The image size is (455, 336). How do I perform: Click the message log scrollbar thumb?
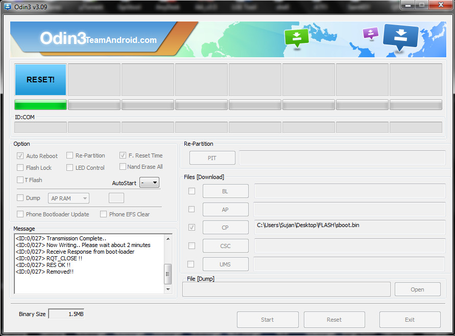click(x=167, y=274)
